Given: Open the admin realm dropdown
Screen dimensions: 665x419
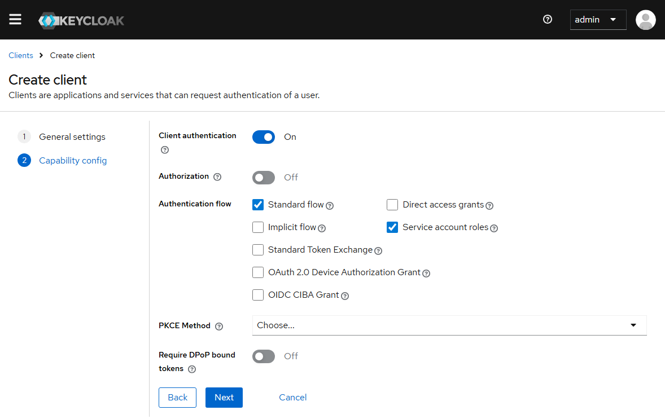Looking at the screenshot, I should click(597, 20).
